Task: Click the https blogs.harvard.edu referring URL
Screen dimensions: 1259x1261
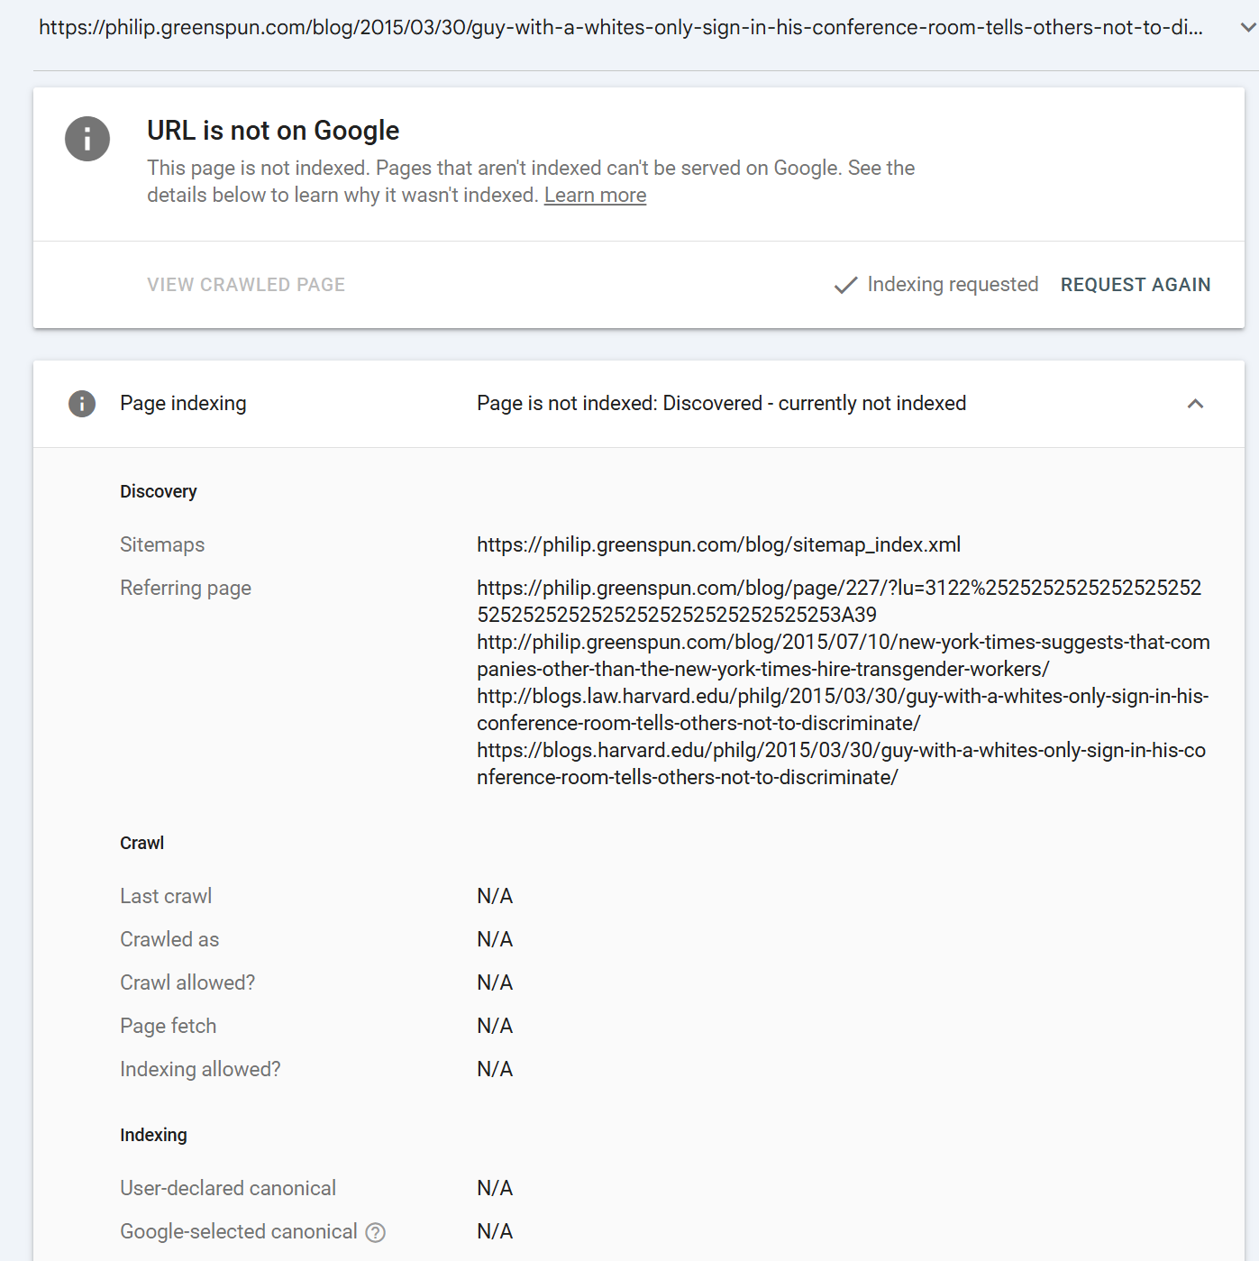Action: [841, 763]
